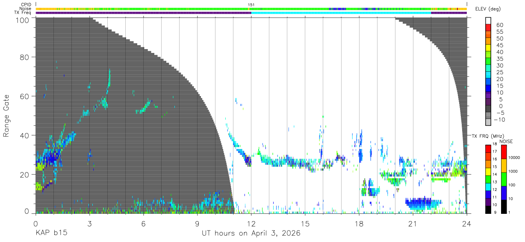The height and width of the screenshot is (242, 525).
Task: Click the 55 label on ELEV scale
Action: pyautogui.click(x=499, y=32)
